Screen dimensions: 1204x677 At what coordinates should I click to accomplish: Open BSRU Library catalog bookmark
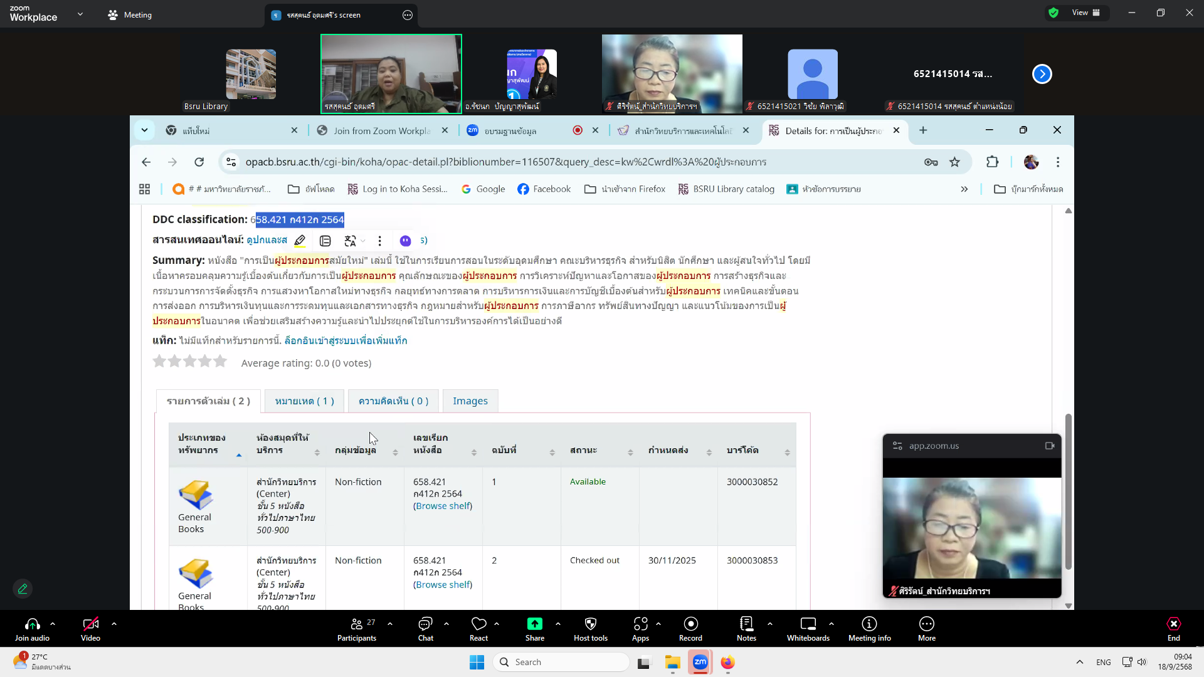[x=726, y=189]
